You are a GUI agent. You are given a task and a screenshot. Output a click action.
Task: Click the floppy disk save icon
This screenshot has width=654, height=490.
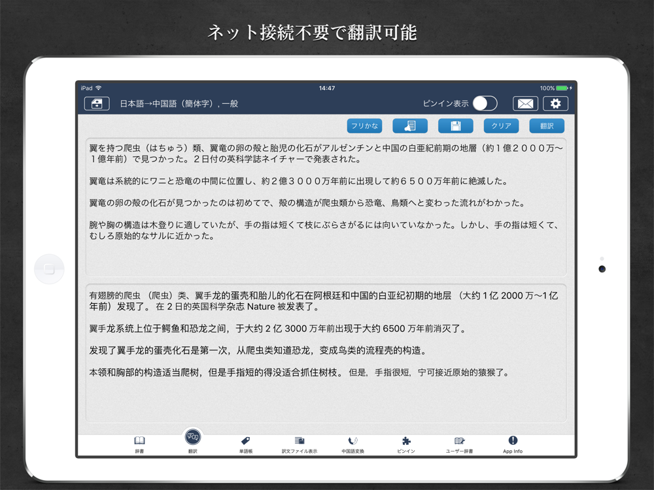(455, 126)
